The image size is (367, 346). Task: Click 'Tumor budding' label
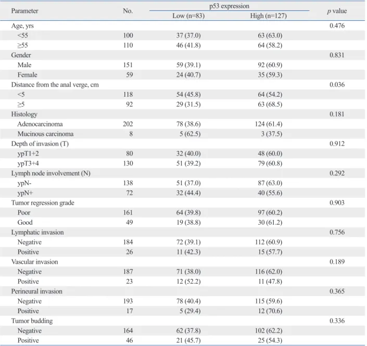32,321
